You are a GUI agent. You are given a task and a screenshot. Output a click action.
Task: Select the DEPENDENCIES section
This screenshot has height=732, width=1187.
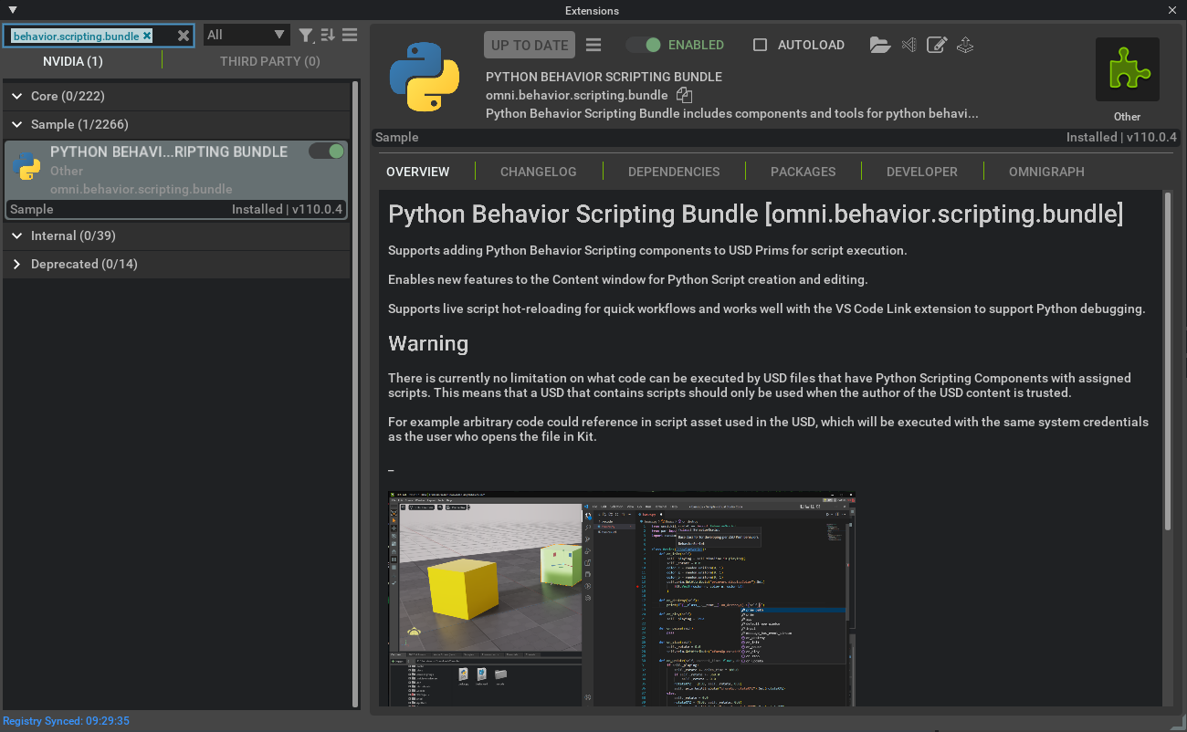pos(674,172)
